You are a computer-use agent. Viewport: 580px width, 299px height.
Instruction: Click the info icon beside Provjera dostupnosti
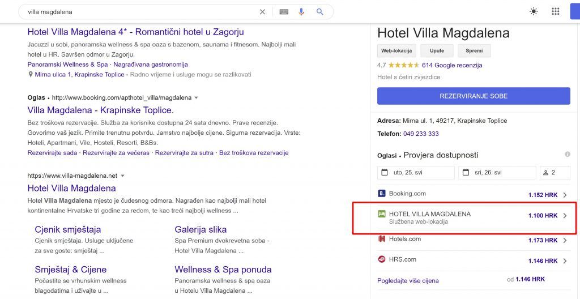pyautogui.click(x=567, y=155)
